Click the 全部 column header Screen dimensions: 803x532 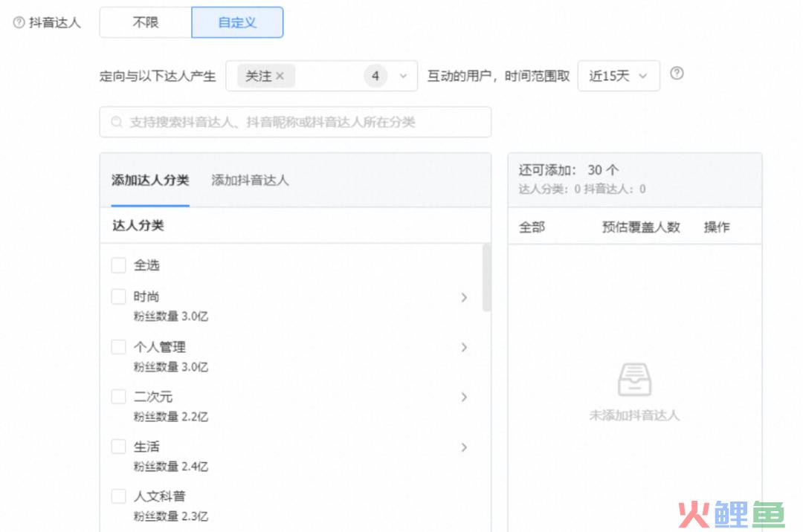[532, 227]
